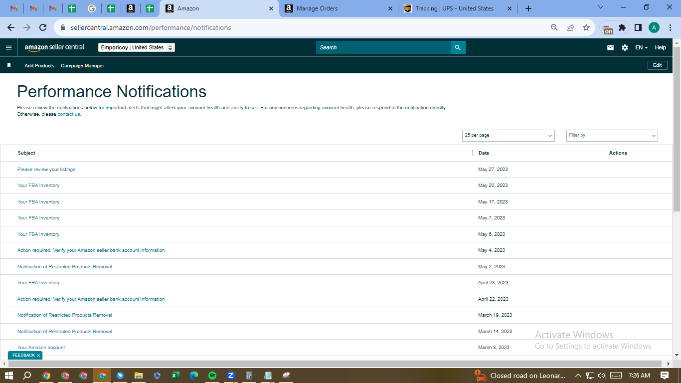Open the Chrome profile avatar A
Viewport: 681px width, 383px height.
654,27
